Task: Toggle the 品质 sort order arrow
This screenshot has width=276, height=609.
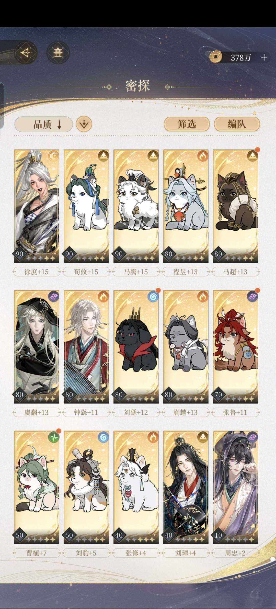Action: tap(59, 124)
